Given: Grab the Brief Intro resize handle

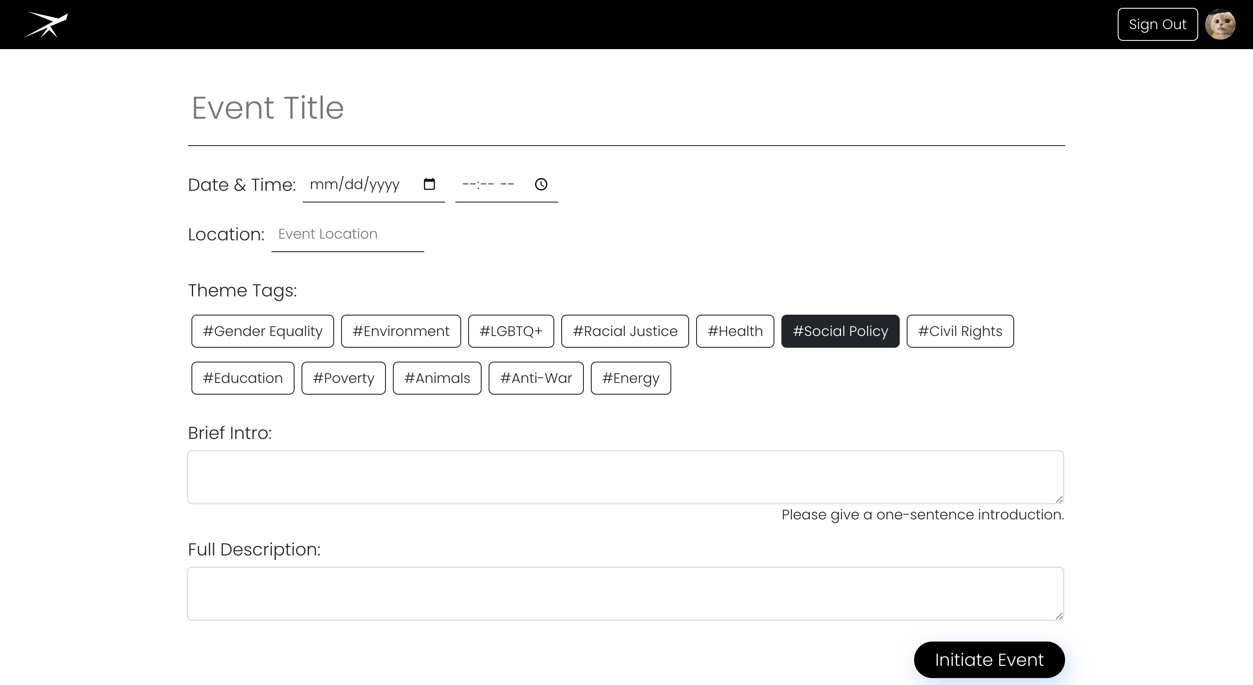Looking at the screenshot, I should point(1059,499).
